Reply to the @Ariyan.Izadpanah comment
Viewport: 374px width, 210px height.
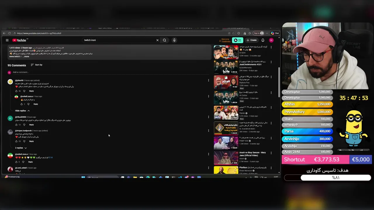tap(32, 141)
